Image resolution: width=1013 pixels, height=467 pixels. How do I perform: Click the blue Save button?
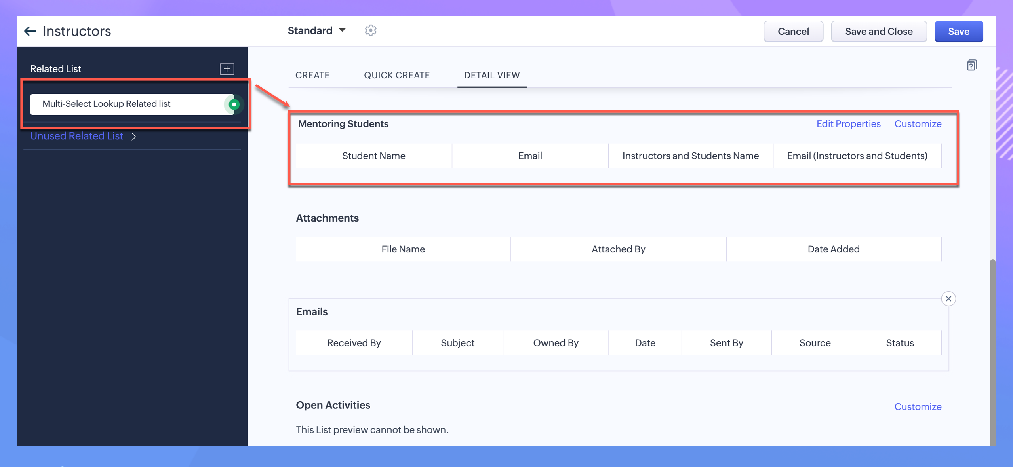958,31
